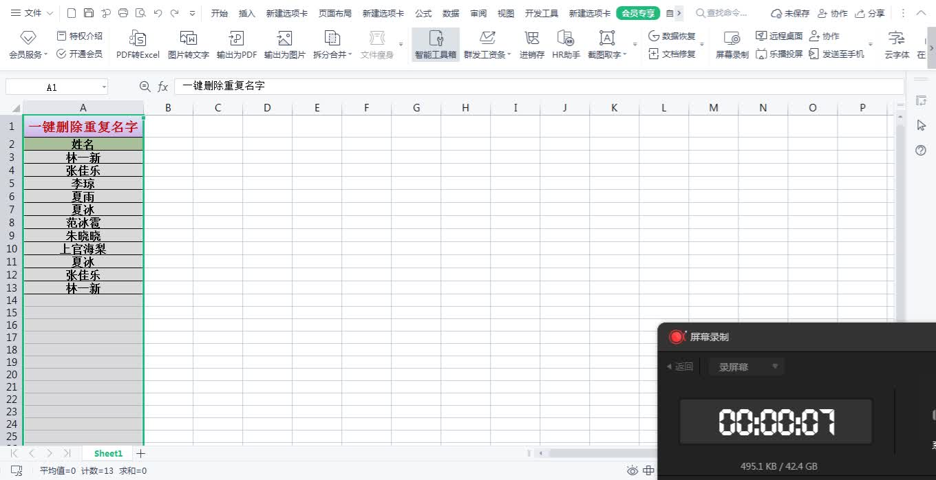Click cell containing 上官海梨

(83, 249)
